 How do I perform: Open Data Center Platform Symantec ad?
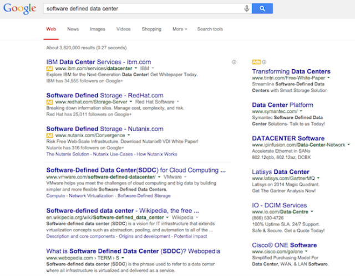point(282,105)
